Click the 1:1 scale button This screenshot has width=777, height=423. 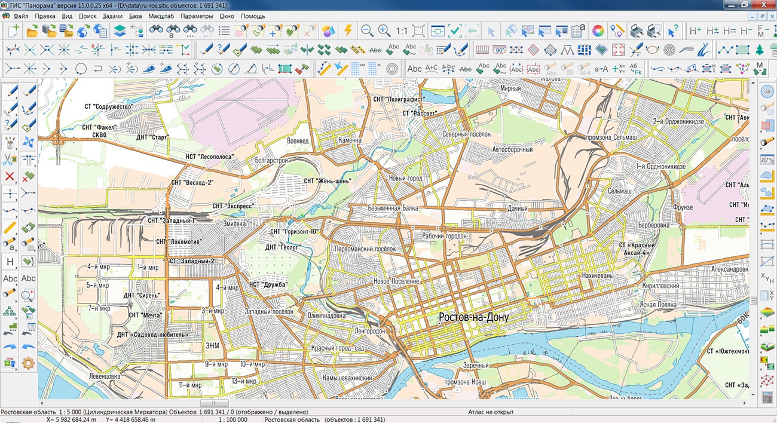click(x=402, y=30)
